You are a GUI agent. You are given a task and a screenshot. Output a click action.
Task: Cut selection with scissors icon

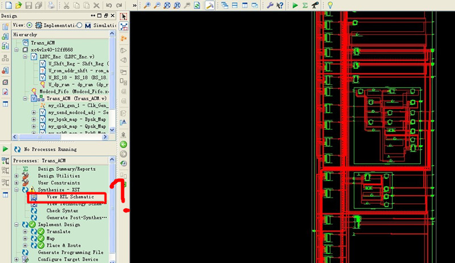67,5
